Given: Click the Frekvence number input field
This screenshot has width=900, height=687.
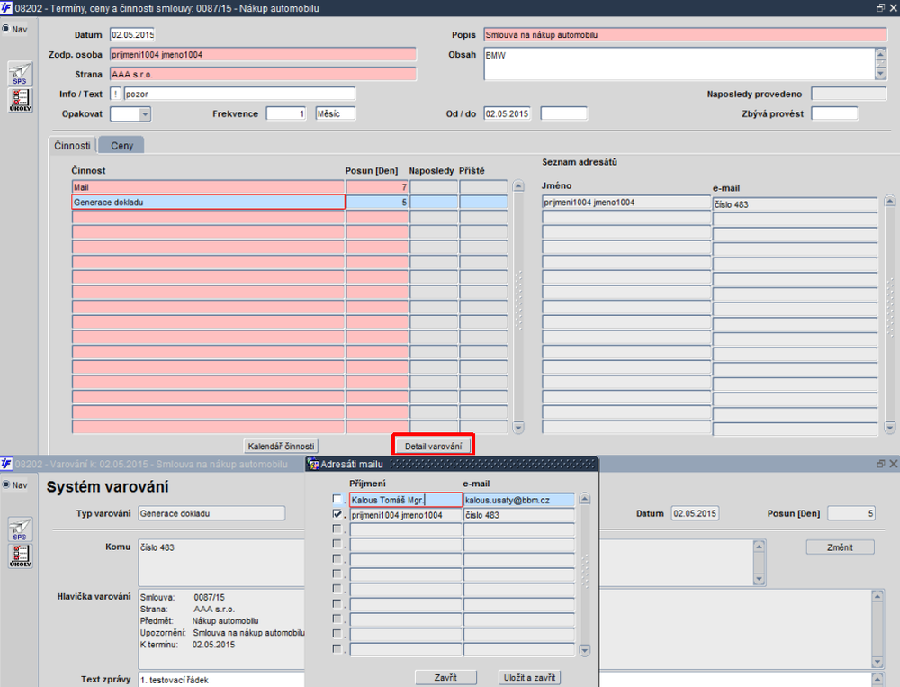Looking at the screenshot, I should [287, 114].
